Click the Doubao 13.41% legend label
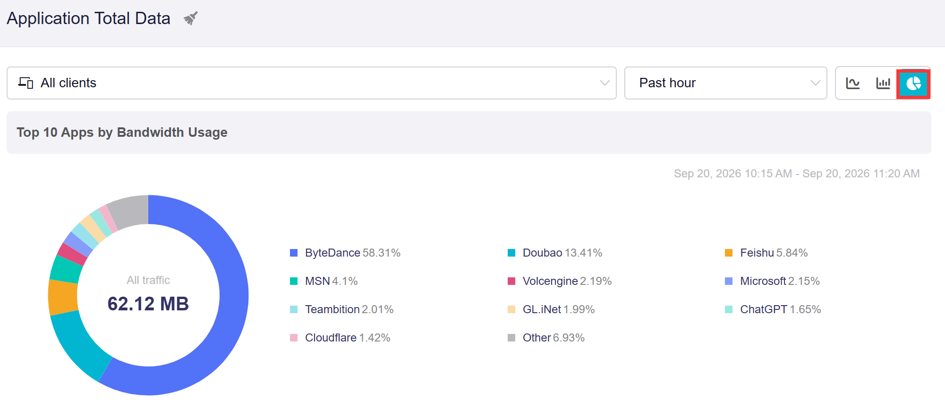This screenshot has height=416, width=945. pos(562,253)
